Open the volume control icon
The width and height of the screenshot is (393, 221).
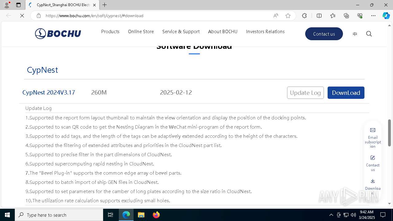(353, 215)
